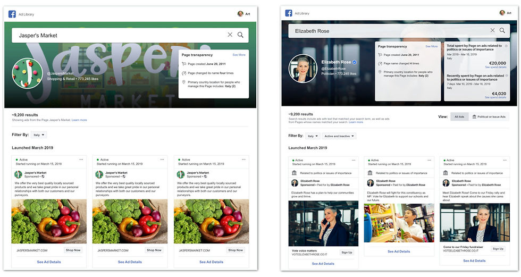This screenshot has height=277, width=521.
Task: See Ad Details for Elizabeth Rose schools ad
Action: tap(399, 252)
